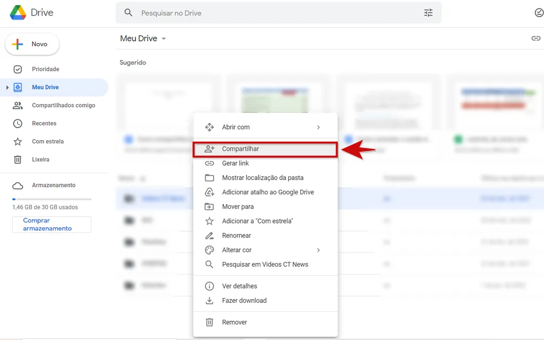The image size is (544, 340).
Task: Open the Comprar armazenamento link
Action: pyautogui.click(x=51, y=224)
